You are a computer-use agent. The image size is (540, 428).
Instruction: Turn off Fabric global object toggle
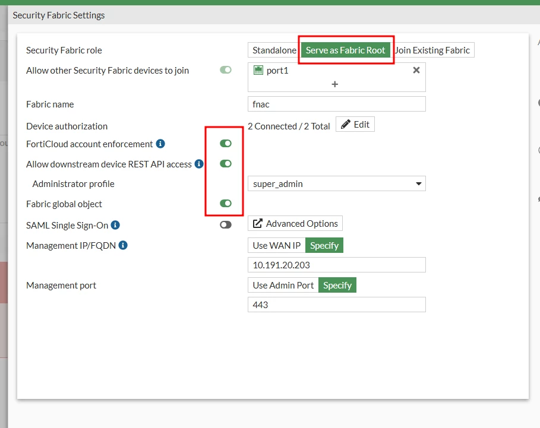tap(226, 204)
